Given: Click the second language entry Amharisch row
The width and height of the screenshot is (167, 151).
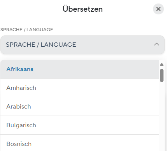Looking at the screenshot, I should coord(79,88).
